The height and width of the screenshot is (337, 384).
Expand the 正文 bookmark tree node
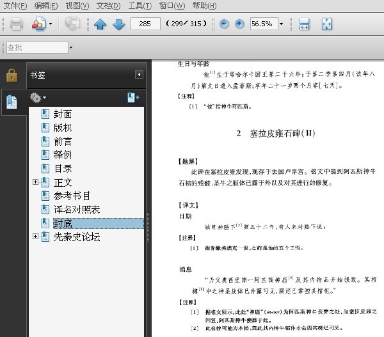coord(35,182)
